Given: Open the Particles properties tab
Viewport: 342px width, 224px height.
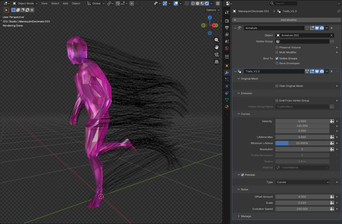Looking at the screenshot, I should [227, 79].
